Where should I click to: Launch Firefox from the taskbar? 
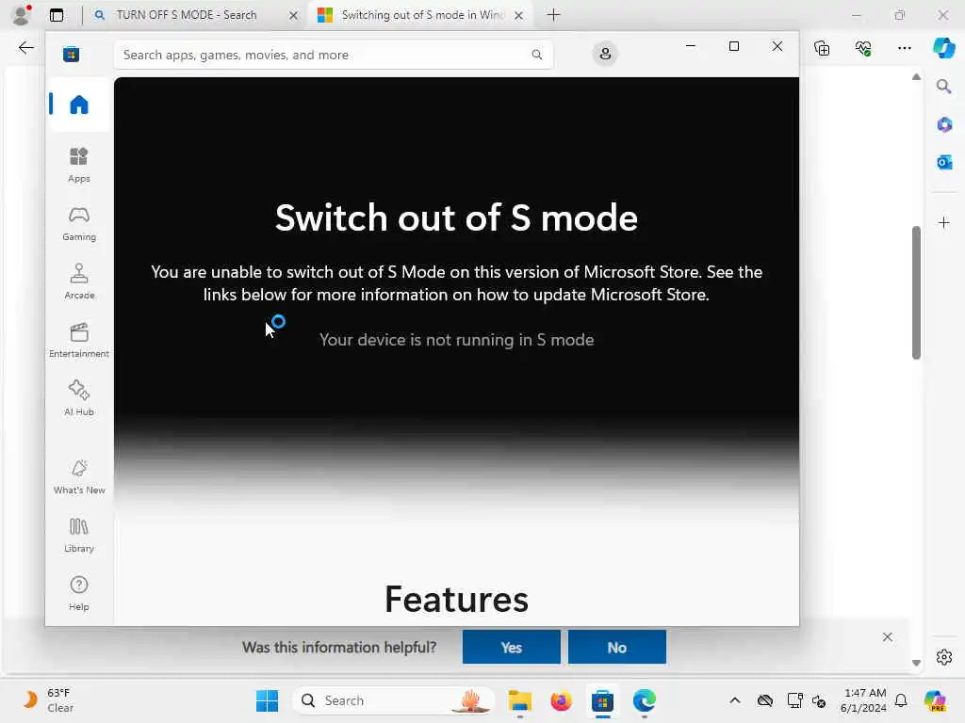pyautogui.click(x=561, y=700)
